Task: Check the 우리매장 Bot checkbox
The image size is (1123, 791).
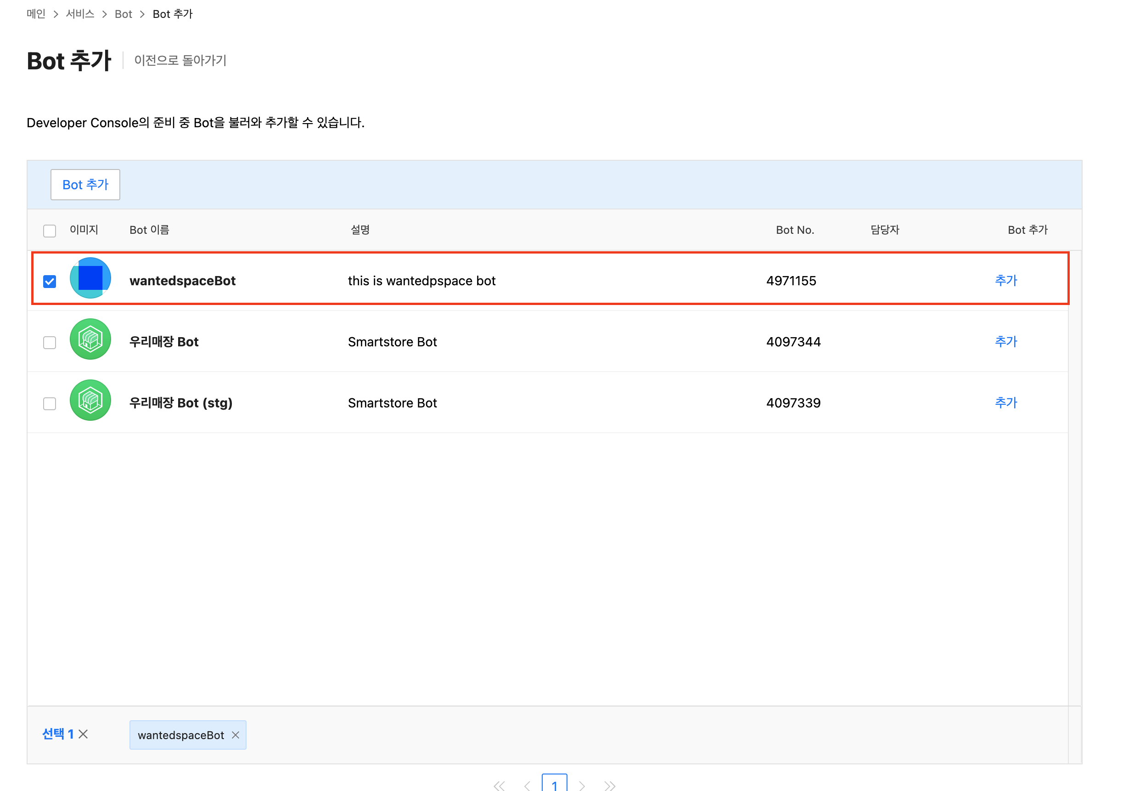Action: (50, 343)
